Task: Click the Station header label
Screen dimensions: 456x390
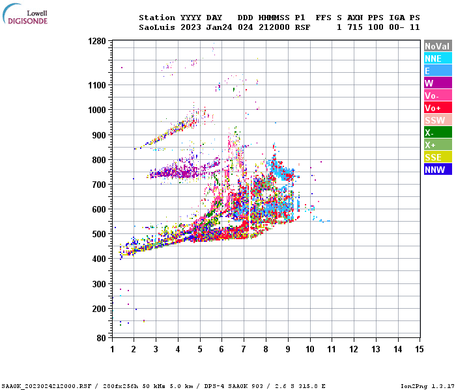Action: coord(157,18)
